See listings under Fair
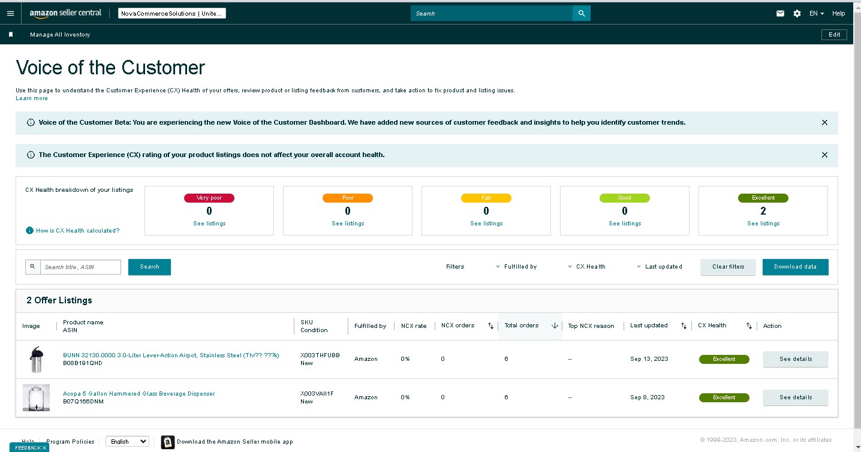This screenshot has width=861, height=452. [x=486, y=224]
